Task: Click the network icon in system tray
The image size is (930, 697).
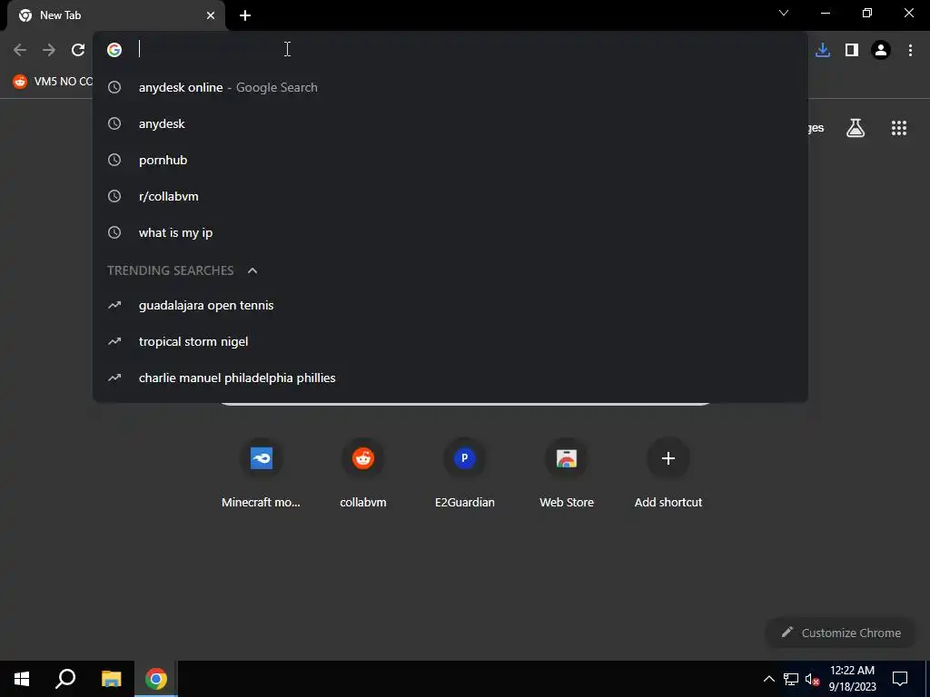Action: [x=791, y=679]
